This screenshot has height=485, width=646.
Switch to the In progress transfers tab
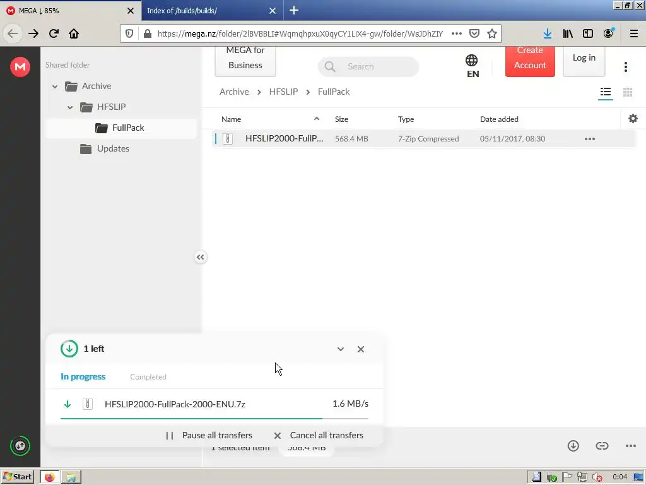(x=83, y=376)
